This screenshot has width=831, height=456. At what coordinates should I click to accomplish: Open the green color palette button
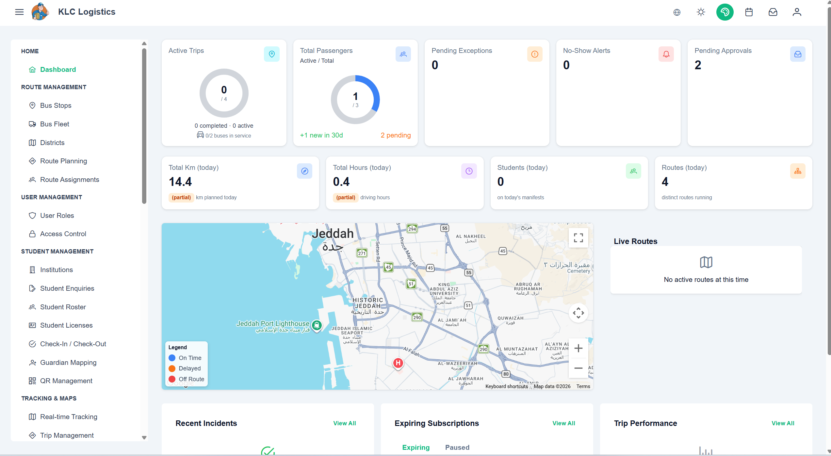tap(725, 12)
